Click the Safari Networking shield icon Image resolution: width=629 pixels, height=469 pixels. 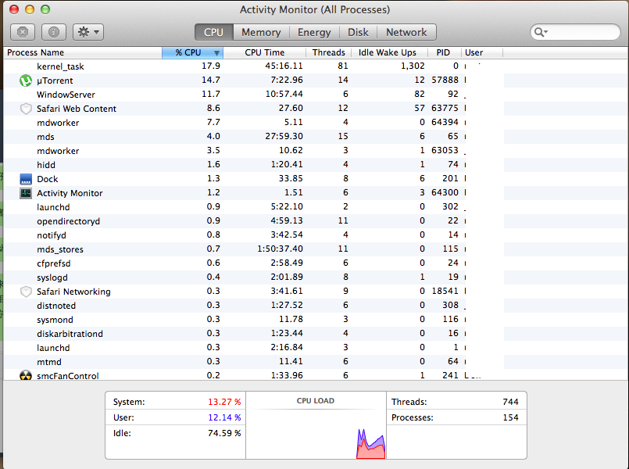tap(26, 292)
